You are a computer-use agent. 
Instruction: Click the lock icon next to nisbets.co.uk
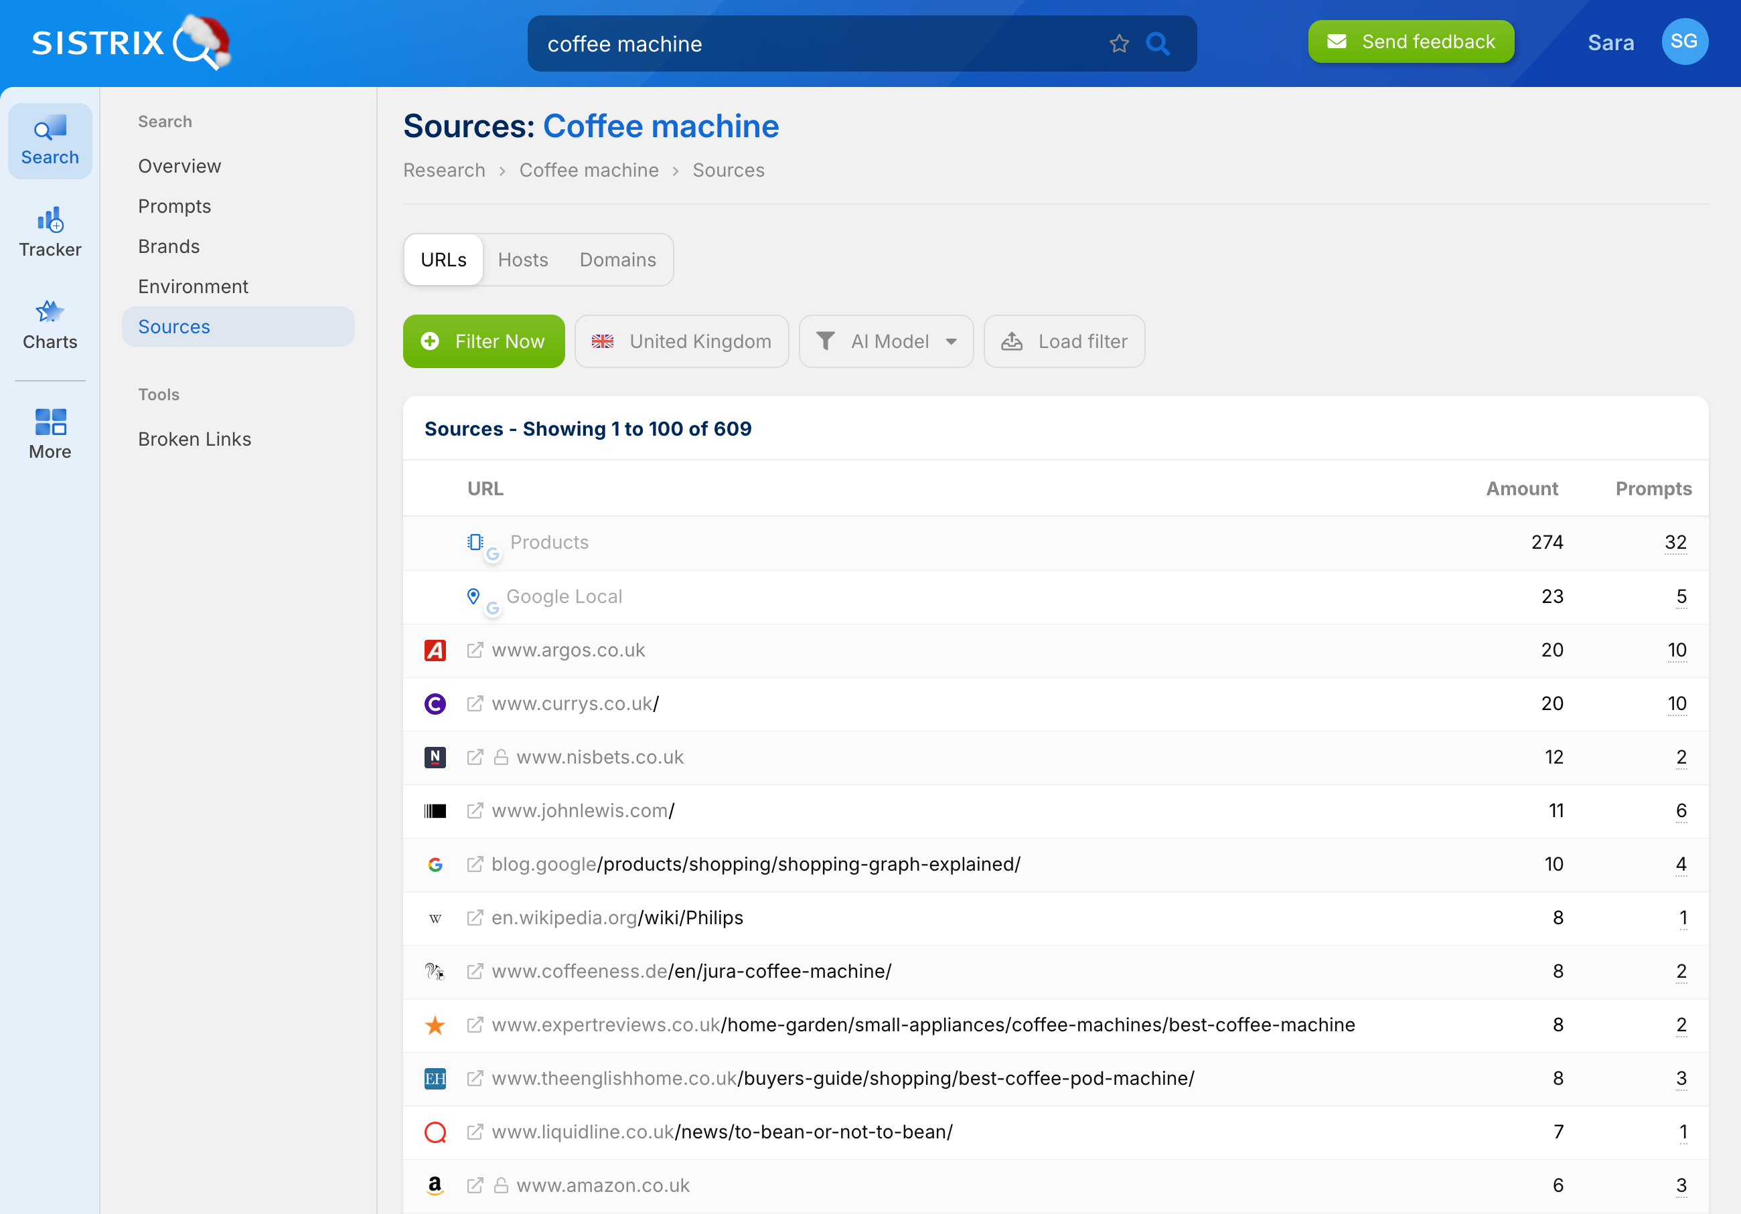502,757
